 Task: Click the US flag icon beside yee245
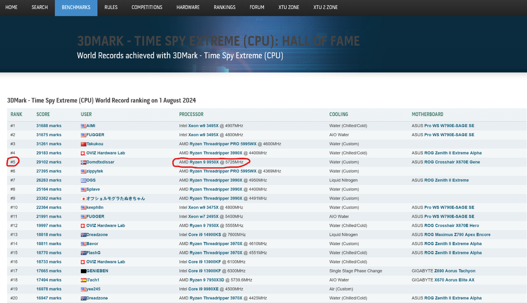click(x=83, y=289)
